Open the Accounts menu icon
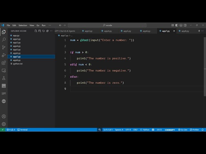This screenshot has width=206, height=154. tap(4, 116)
